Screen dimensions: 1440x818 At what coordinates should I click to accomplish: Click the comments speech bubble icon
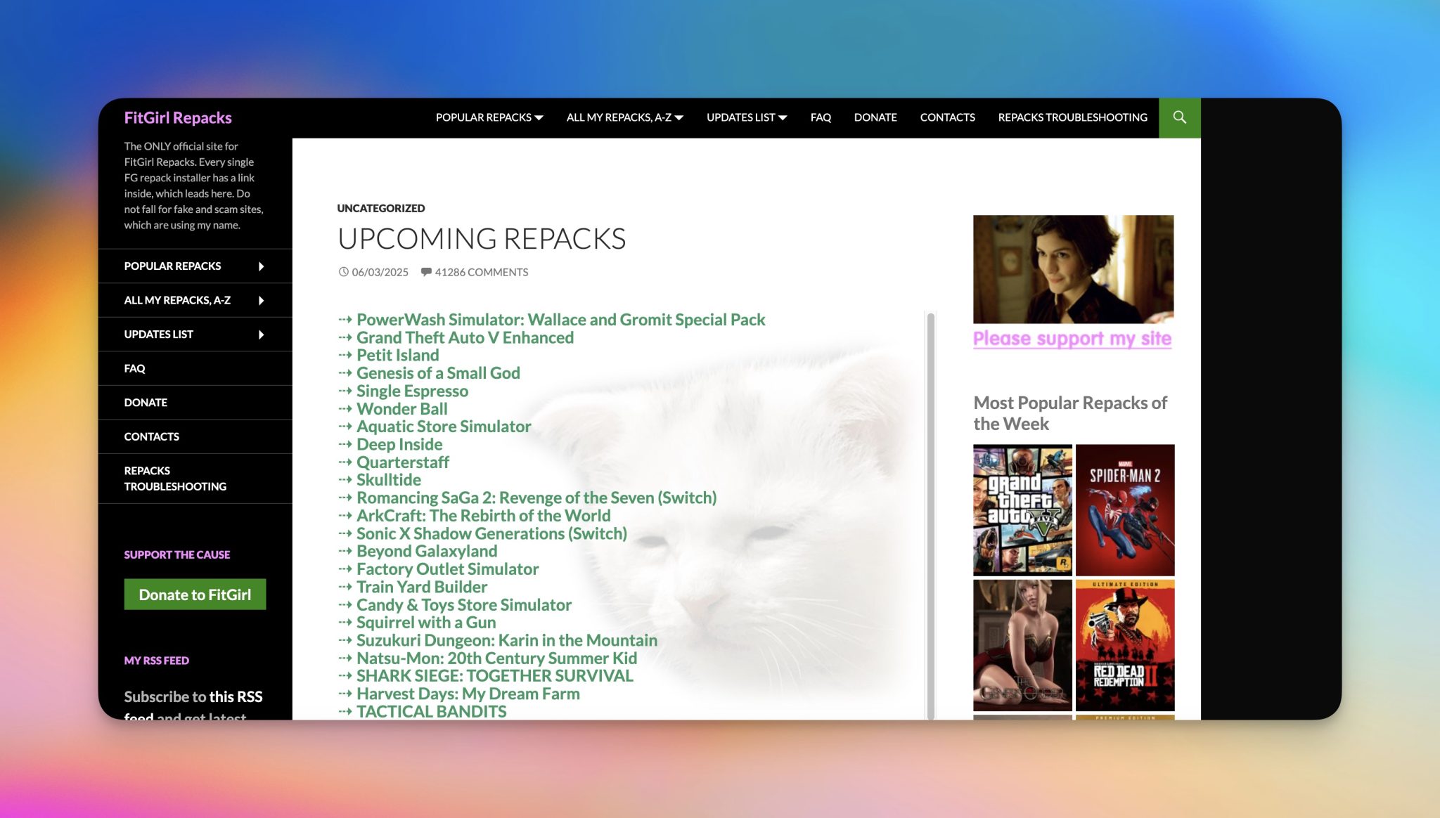426,272
